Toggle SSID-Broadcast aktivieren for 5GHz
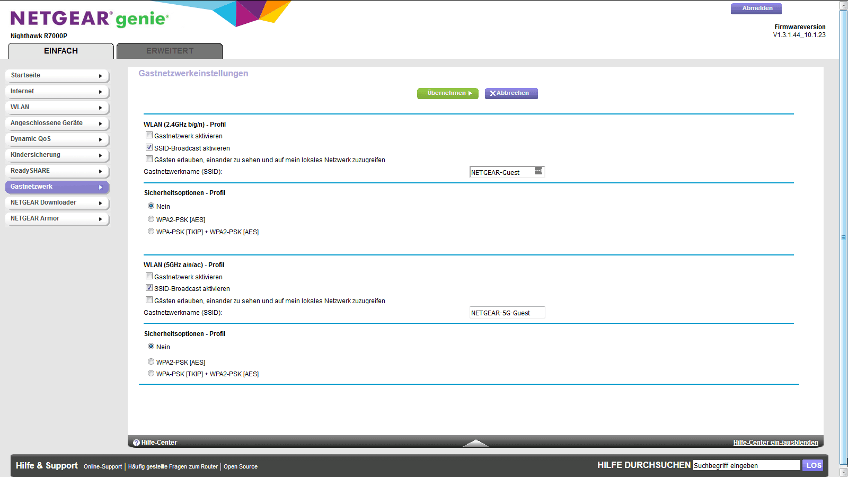 [149, 288]
